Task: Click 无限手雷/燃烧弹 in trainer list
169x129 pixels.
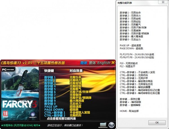Action: 80,98
